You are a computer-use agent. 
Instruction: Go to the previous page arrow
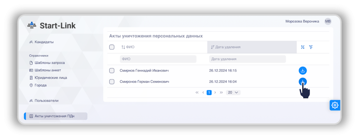pos(203,92)
